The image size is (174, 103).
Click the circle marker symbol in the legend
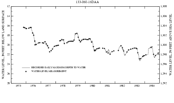coord(26,71)
